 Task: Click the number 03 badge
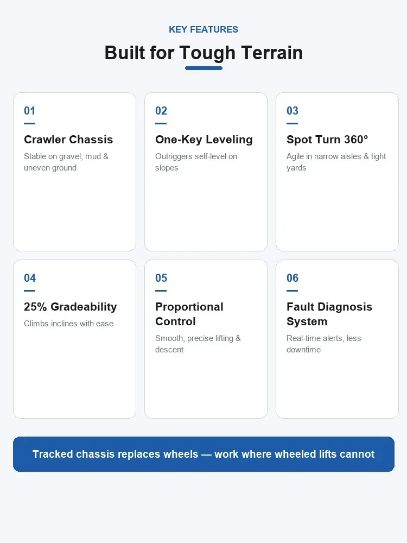(292, 111)
